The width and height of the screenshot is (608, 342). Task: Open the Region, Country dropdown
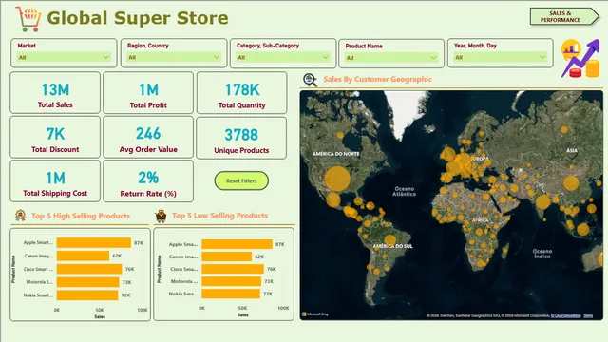click(173, 57)
